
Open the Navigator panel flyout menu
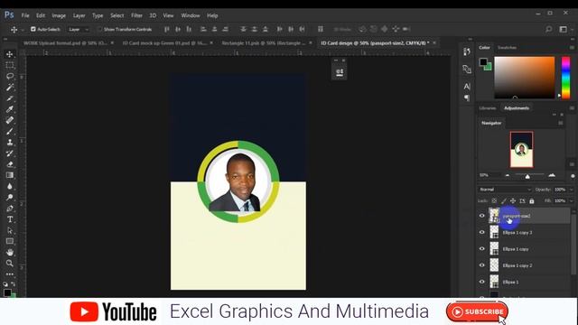561,123
